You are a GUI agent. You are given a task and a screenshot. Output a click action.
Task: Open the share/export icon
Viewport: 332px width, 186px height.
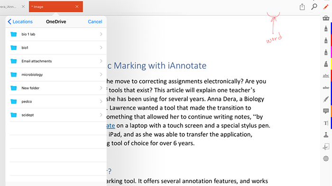click(x=302, y=7)
